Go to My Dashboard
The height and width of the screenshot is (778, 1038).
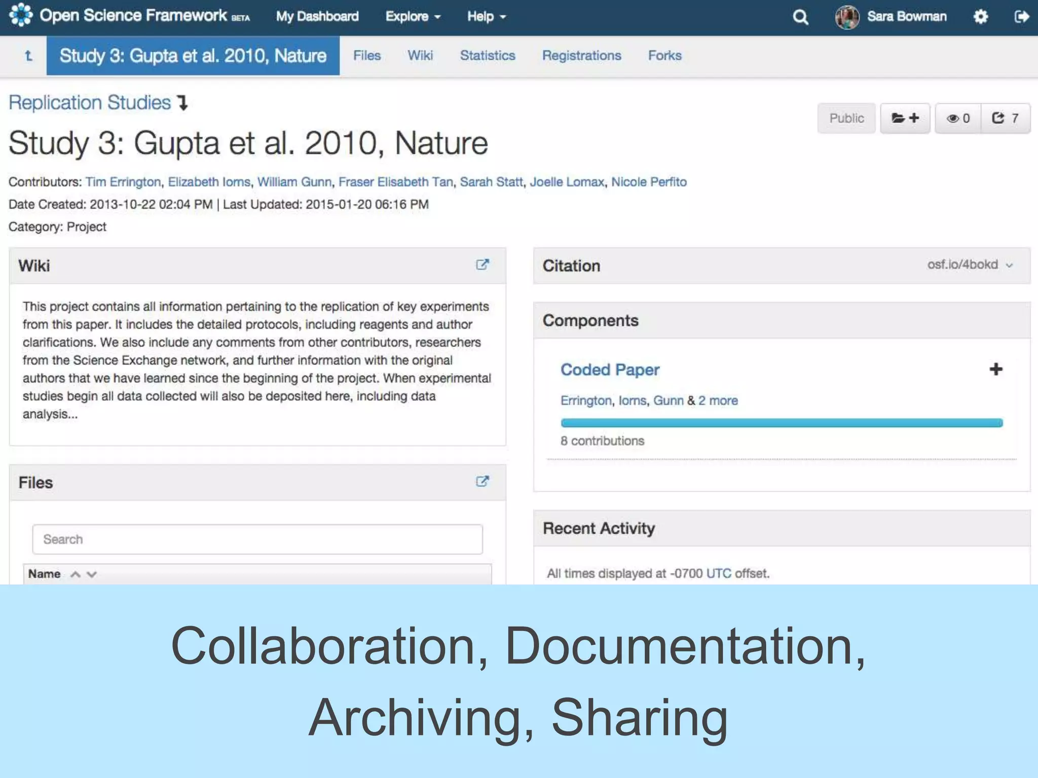(x=317, y=16)
